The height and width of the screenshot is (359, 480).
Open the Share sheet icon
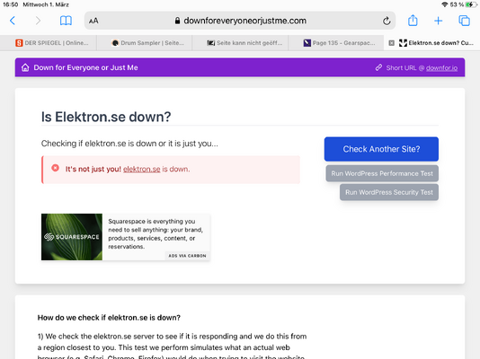413,21
